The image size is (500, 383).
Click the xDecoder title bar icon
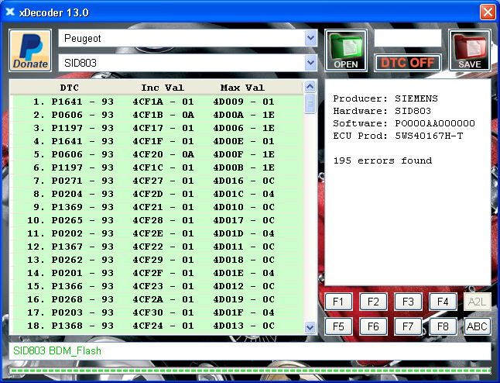pyautogui.click(x=10, y=12)
